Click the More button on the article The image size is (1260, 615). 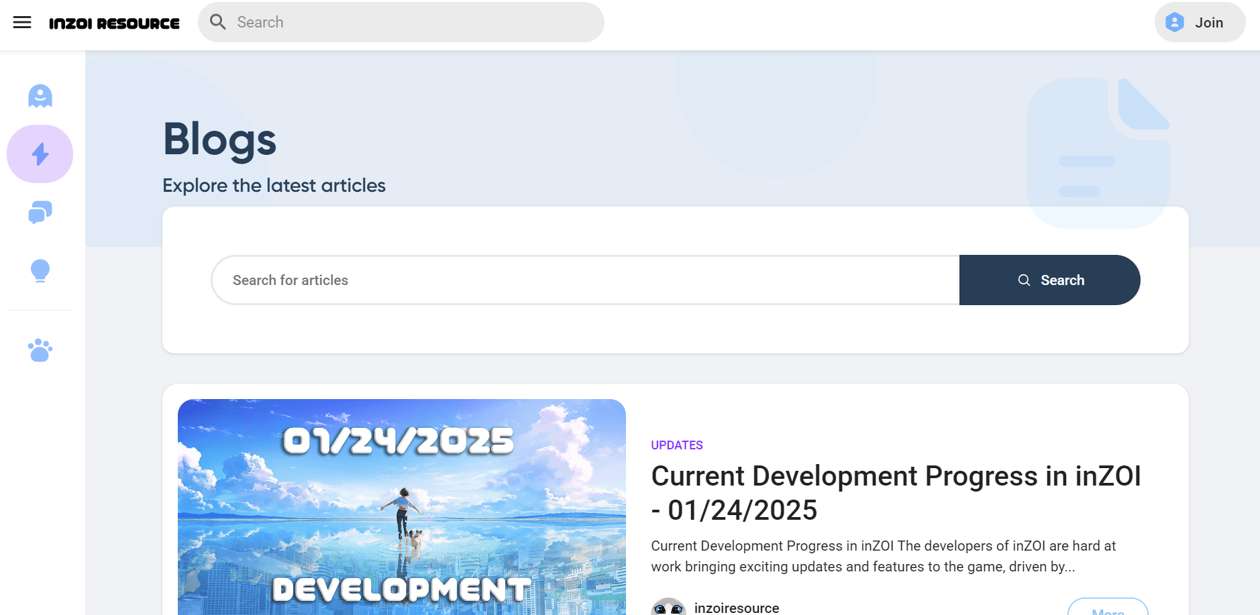[1107, 608]
